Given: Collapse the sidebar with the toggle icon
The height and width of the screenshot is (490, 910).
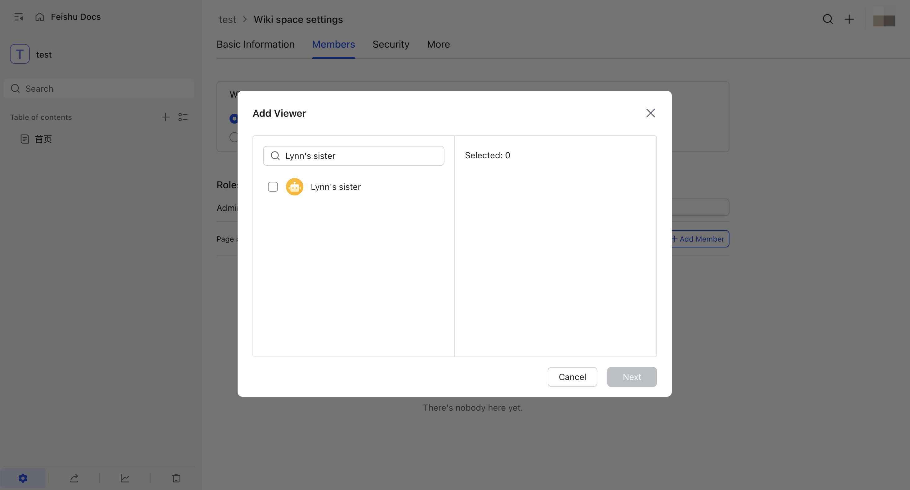Looking at the screenshot, I should [x=18, y=17].
